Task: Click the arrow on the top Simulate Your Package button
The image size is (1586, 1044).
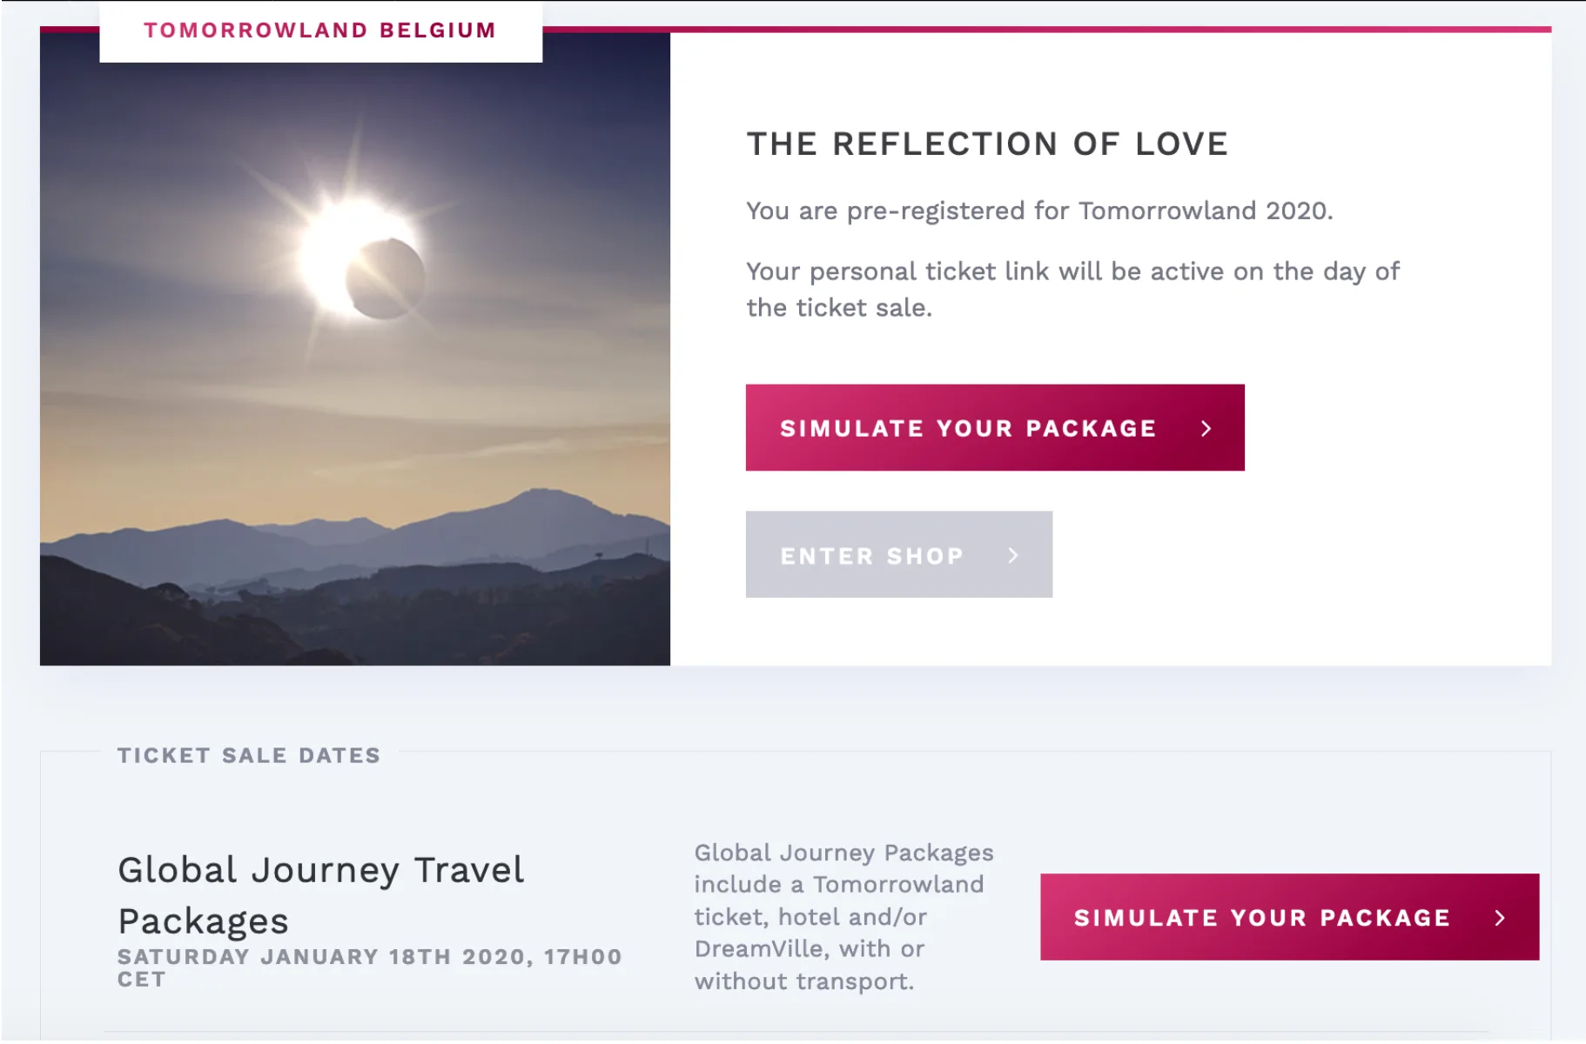Action: coord(1206,428)
